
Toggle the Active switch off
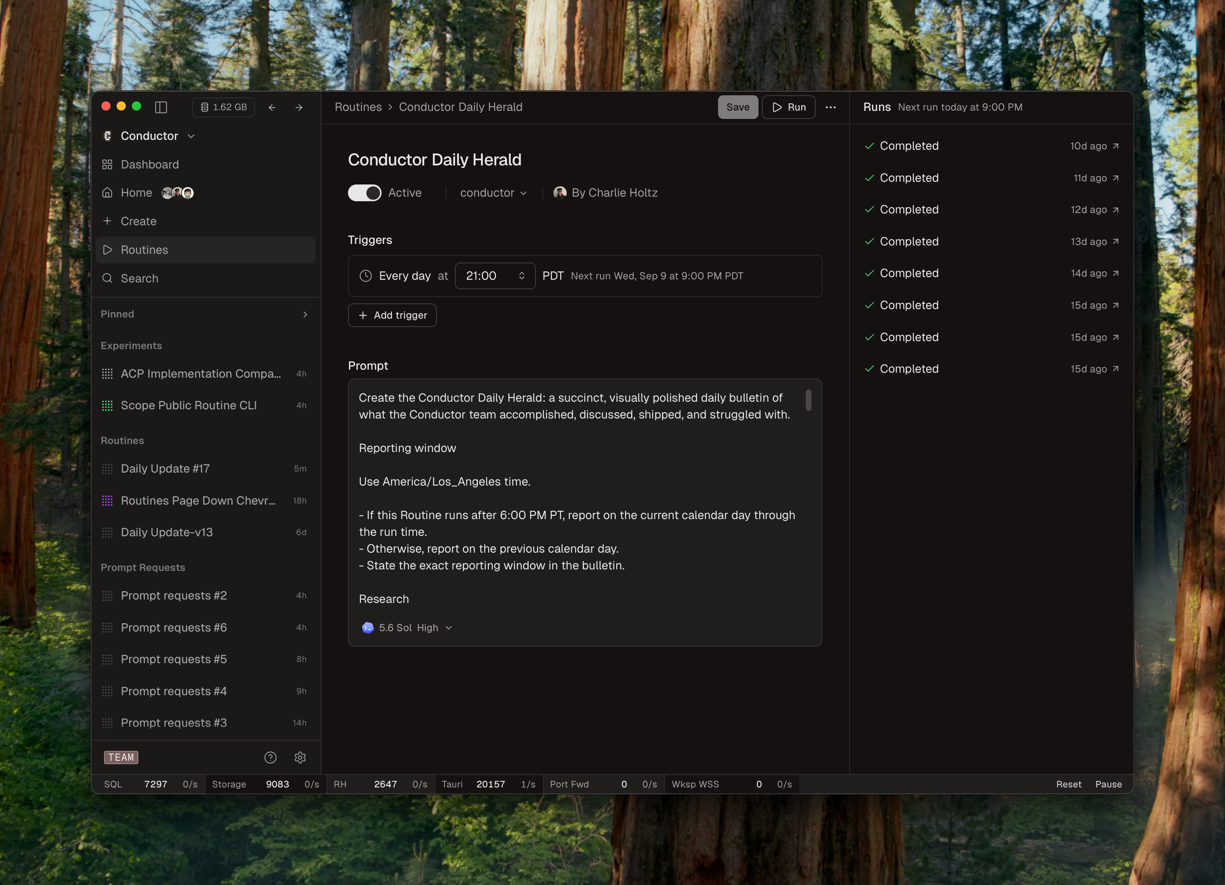pos(365,193)
